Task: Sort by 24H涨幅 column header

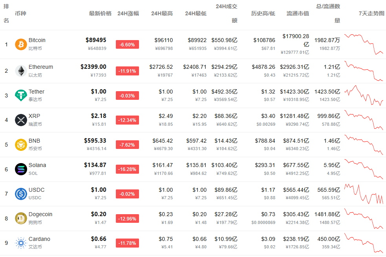Action: (x=128, y=13)
